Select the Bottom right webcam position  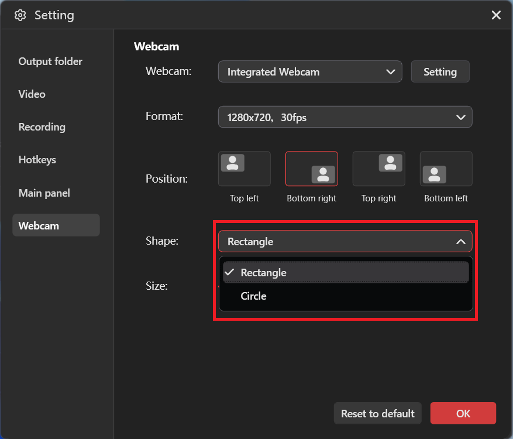click(x=311, y=169)
